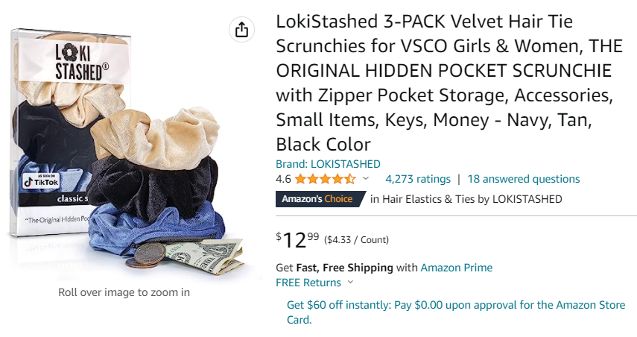Follow the Amazon Prime link
This screenshot has height=337, width=637.
coord(456,268)
